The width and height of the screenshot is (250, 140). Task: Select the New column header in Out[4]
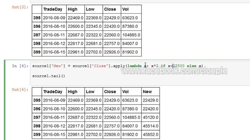coord(147,92)
